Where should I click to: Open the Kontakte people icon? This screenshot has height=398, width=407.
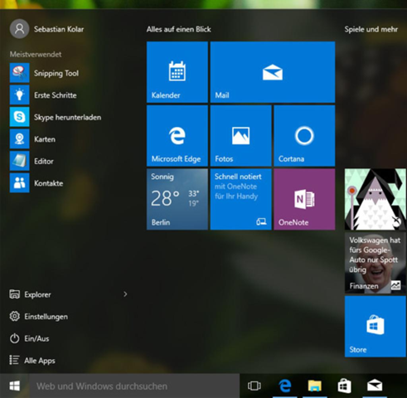(x=19, y=182)
